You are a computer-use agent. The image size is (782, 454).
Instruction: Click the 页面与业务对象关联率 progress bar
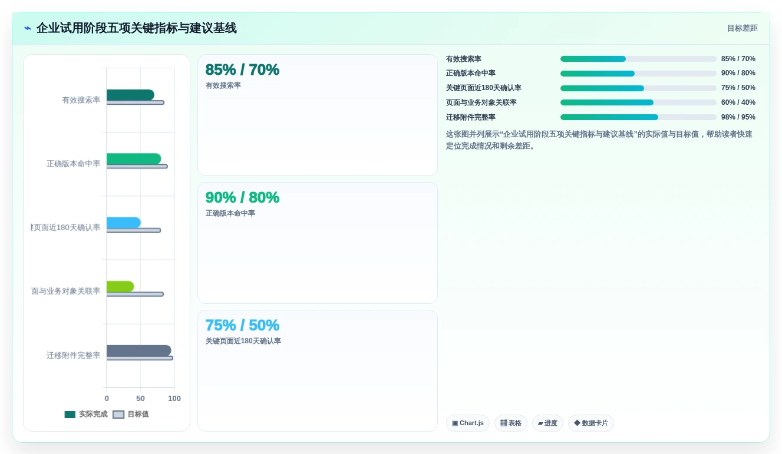point(638,102)
